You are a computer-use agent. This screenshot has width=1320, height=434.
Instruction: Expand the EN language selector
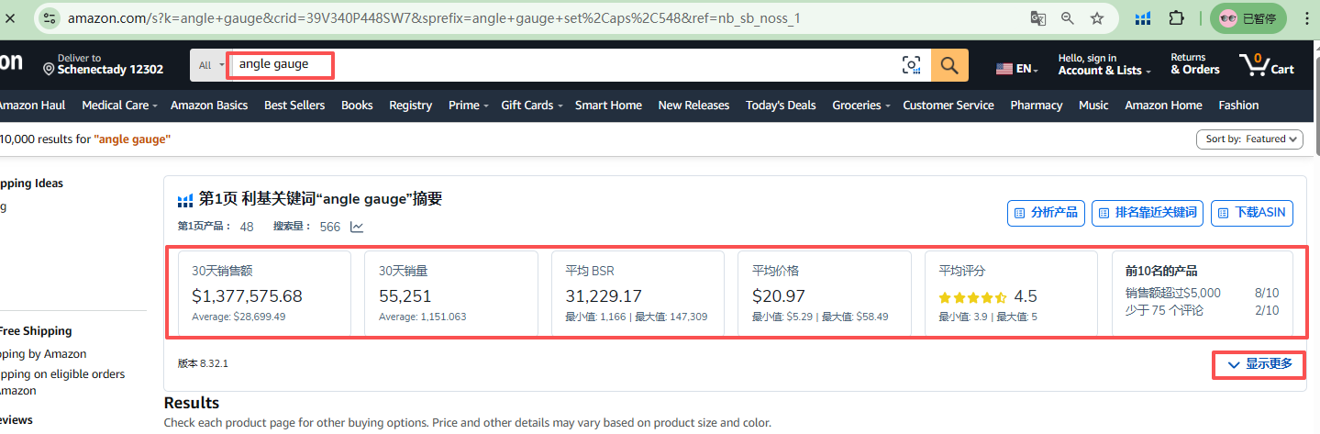1017,69
